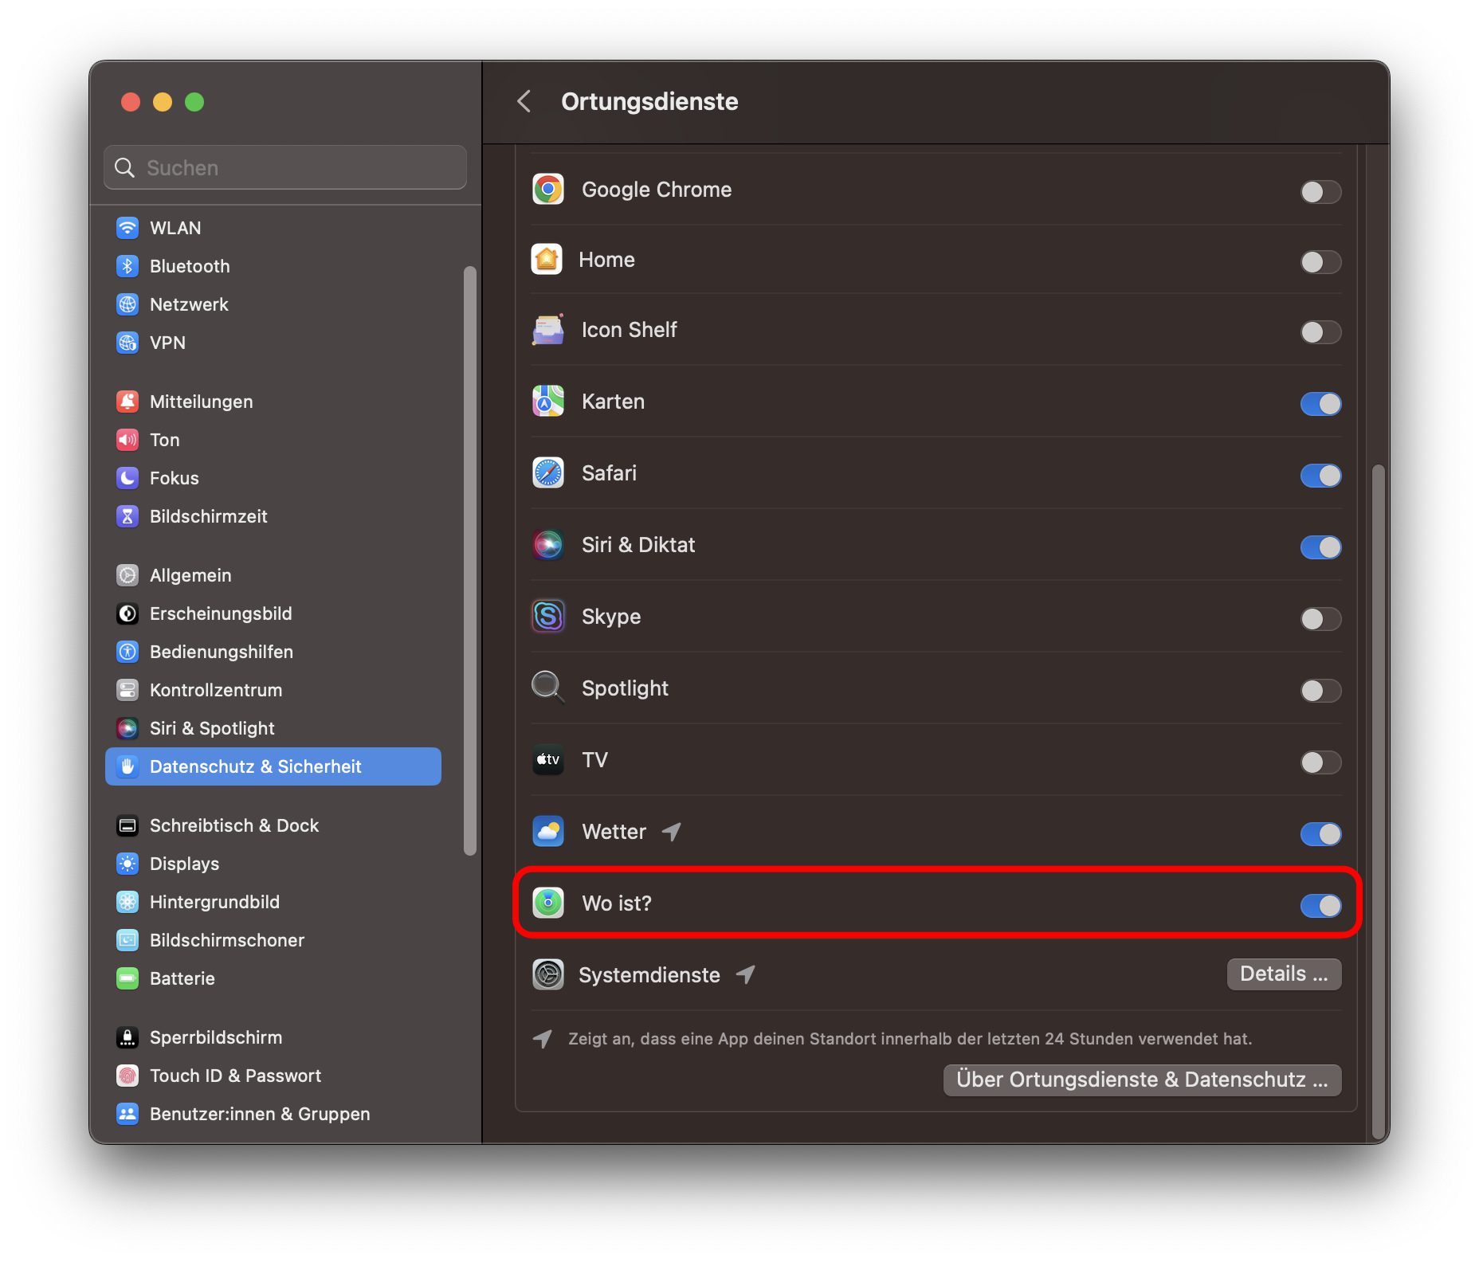Click the Systemdienste gear icon
1479x1262 pixels.
pos(548,974)
